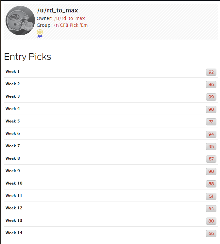Open Week 3 score badge 99
Image resolution: width=220 pixels, height=244 pixels.
(x=211, y=97)
